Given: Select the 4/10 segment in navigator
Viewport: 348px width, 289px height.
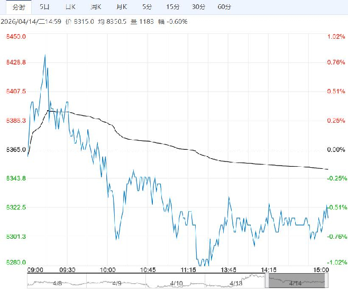Looking at the screenshot, I should [x=177, y=281].
